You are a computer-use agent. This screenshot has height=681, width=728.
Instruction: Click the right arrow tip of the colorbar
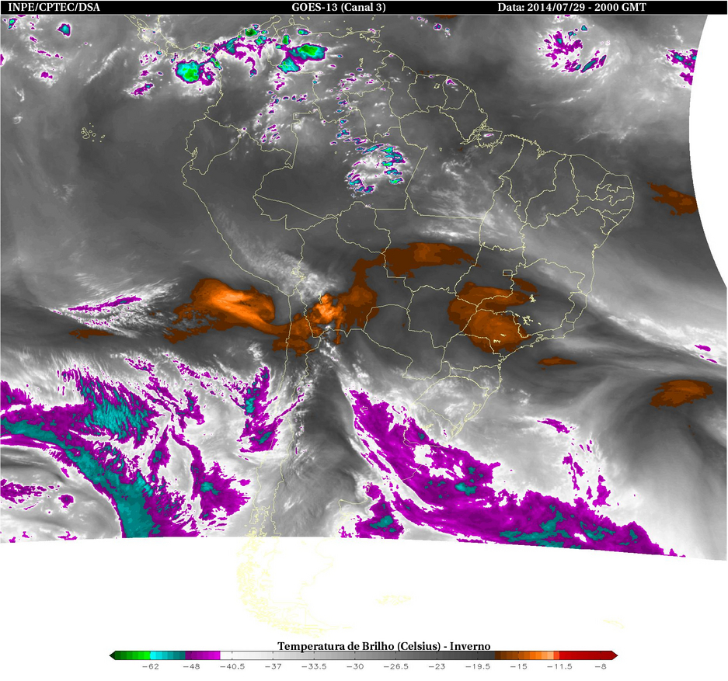click(x=615, y=655)
